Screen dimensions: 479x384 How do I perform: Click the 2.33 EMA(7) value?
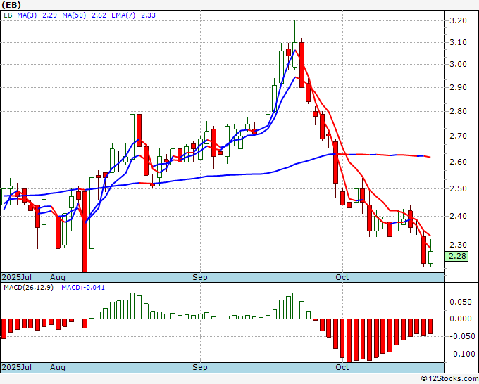pyautogui.click(x=148, y=15)
